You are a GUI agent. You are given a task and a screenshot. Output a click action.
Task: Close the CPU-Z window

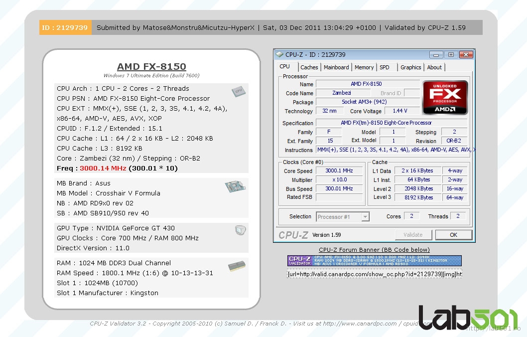(x=466, y=54)
